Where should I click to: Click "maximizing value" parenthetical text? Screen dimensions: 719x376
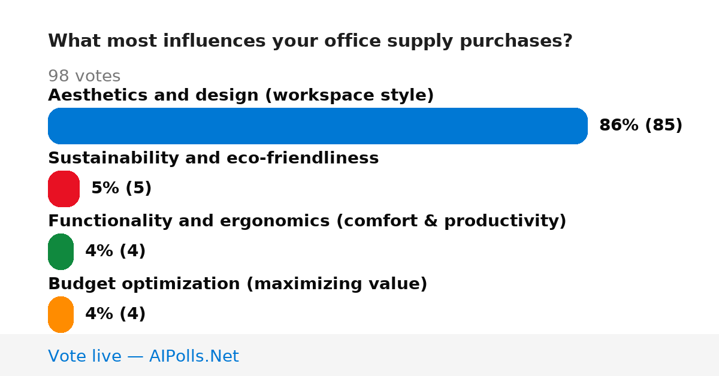click(x=337, y=284)
